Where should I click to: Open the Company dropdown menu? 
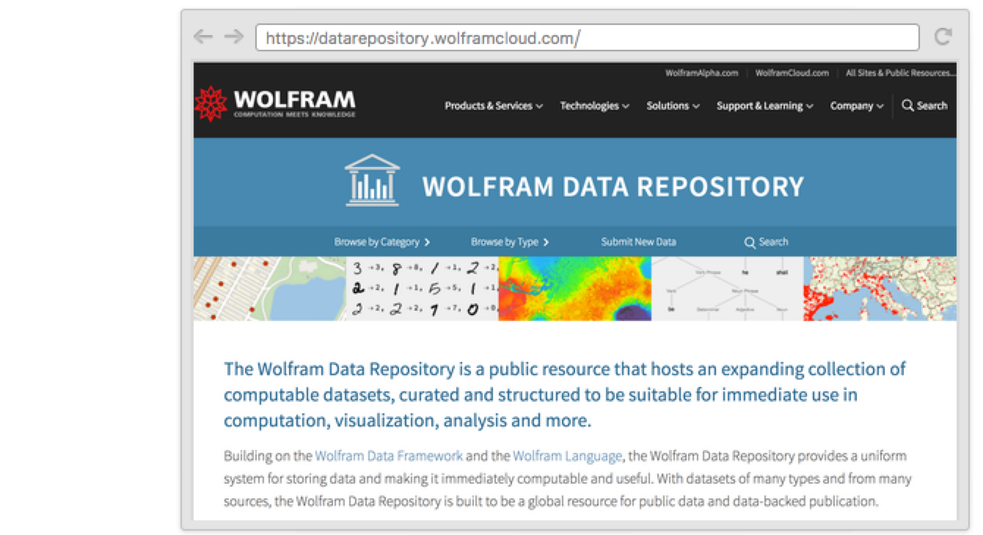856,106
